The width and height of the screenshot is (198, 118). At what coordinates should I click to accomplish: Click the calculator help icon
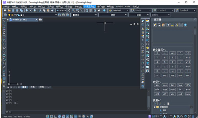(185, 25)
